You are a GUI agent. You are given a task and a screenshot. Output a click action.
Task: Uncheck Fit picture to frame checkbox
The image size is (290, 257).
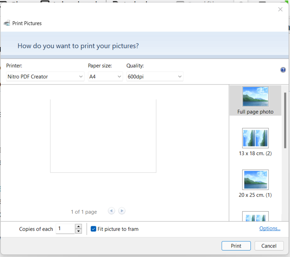click(x=94, y=229)
